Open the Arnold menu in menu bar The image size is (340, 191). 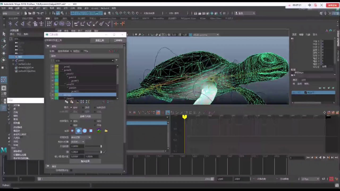(95, 8)
